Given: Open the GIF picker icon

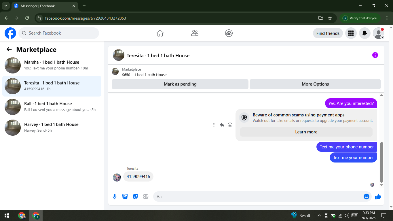Looking at the screenshot, I should [146, 197].
